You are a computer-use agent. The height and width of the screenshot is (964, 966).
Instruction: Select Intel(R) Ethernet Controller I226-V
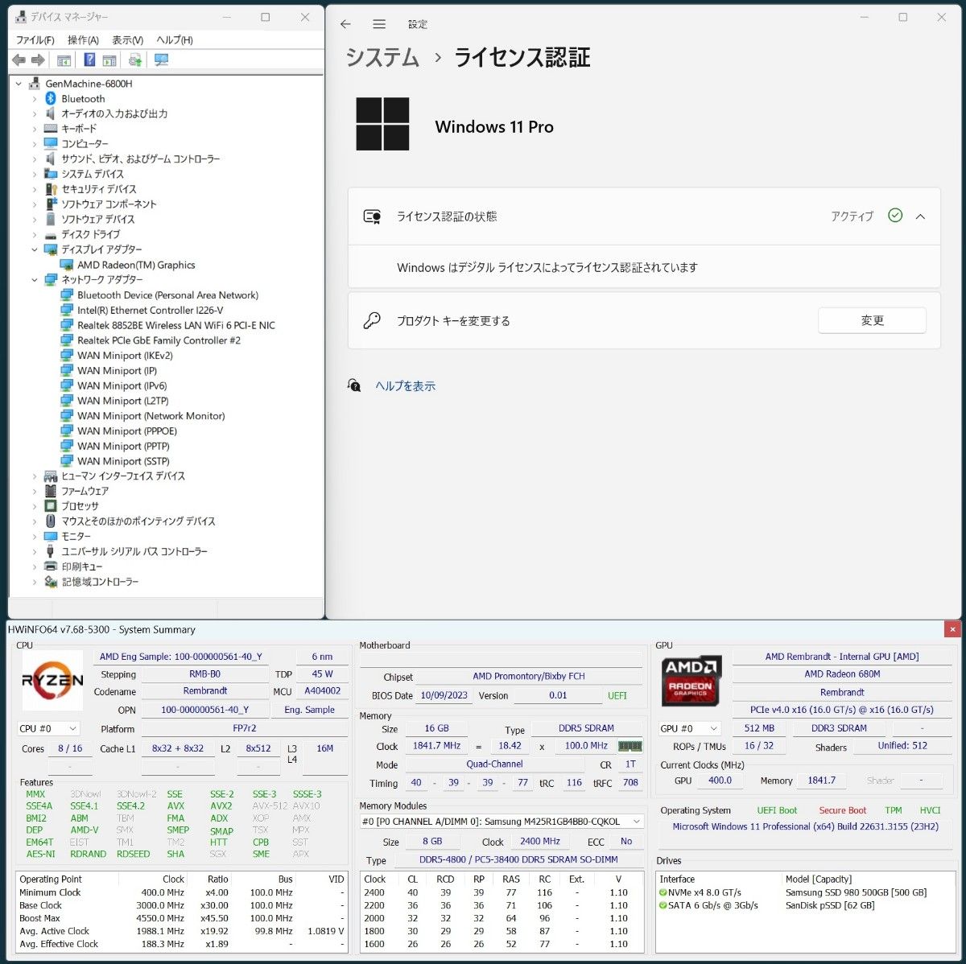150,310
